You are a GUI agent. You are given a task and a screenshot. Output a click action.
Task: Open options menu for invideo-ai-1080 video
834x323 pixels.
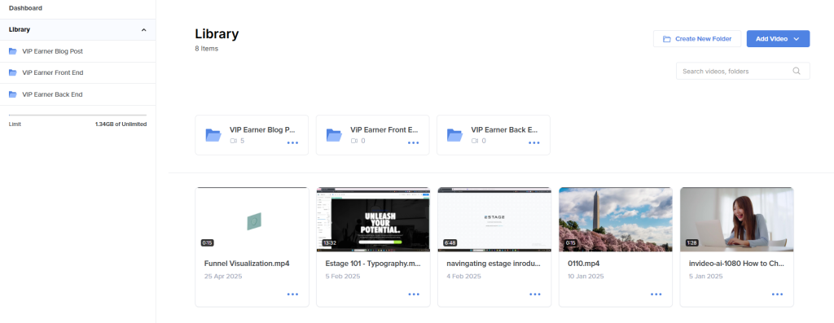(x=777, y=295)
